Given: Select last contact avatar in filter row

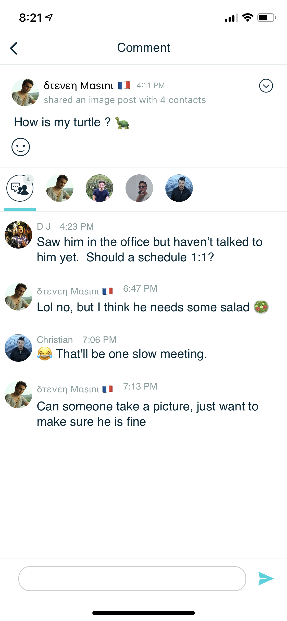Looking at the screenshot, I should pyautogui.click(x=179, y=188).
